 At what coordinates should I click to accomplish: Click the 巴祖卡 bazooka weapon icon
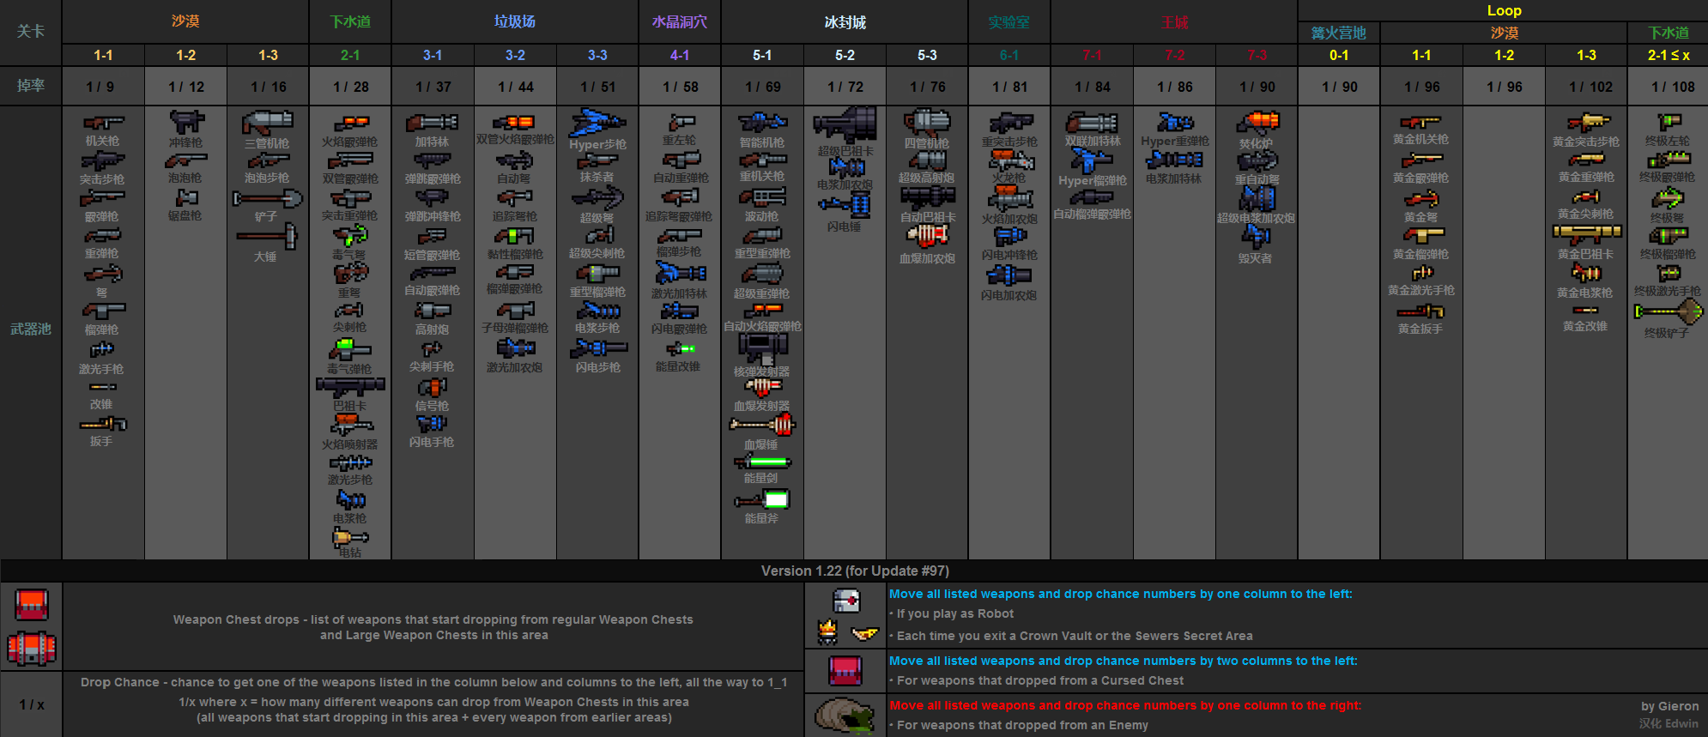350,387
